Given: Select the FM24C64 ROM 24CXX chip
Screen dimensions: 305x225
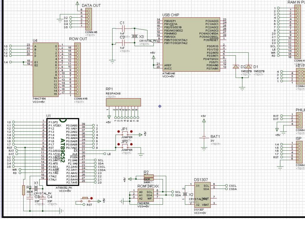Looking at the screenshot, I should 145,195.
